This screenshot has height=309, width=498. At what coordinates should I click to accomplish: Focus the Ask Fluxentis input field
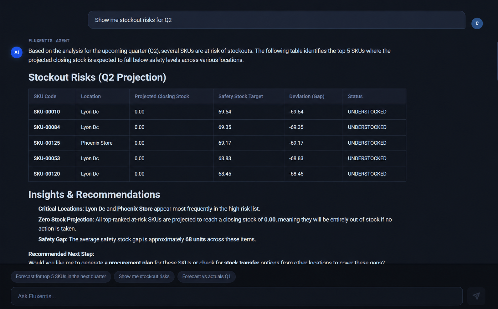[237, 296]
